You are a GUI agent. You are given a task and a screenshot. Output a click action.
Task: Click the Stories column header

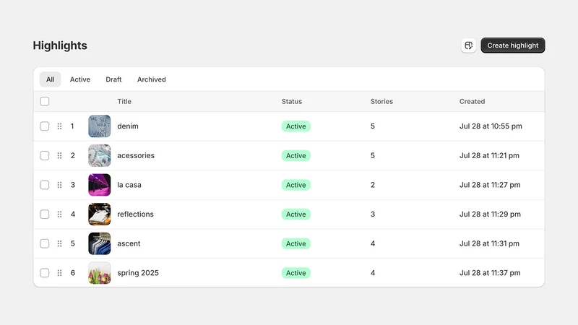381,101
